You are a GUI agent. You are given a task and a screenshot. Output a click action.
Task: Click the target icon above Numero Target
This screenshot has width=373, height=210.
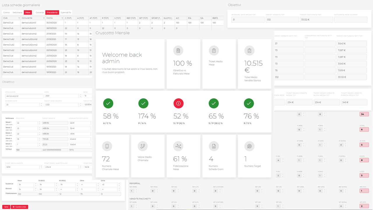point(249,146)
